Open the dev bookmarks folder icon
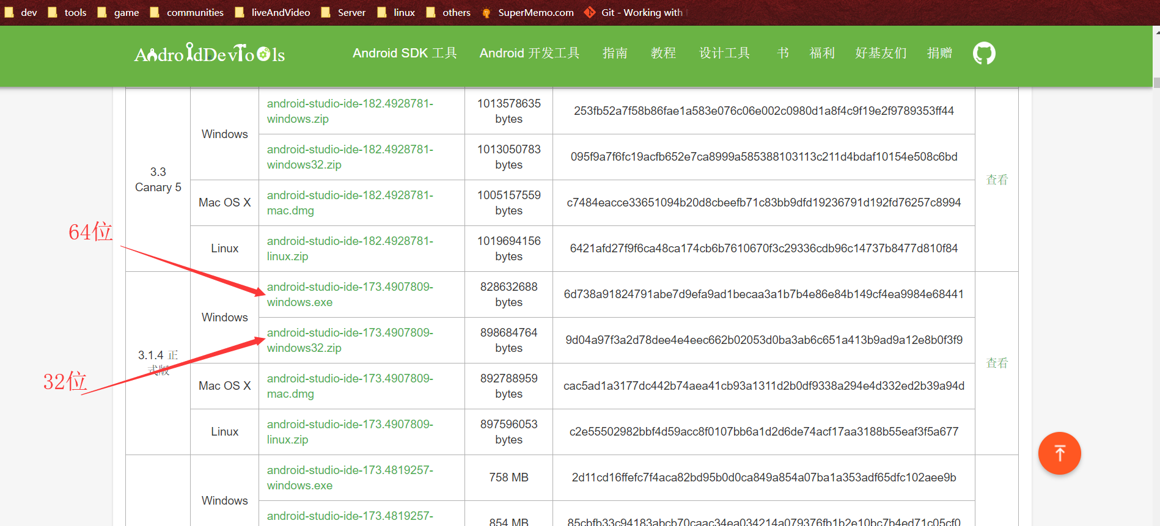The image size is (1160, 526). tap(9, 12)
